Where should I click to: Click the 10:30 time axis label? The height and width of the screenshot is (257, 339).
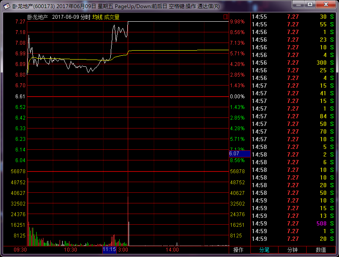pos(70,250)
